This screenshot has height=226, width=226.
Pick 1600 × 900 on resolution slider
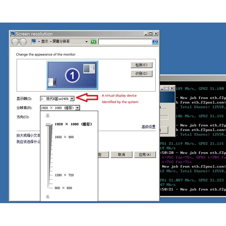coord(64,137)
